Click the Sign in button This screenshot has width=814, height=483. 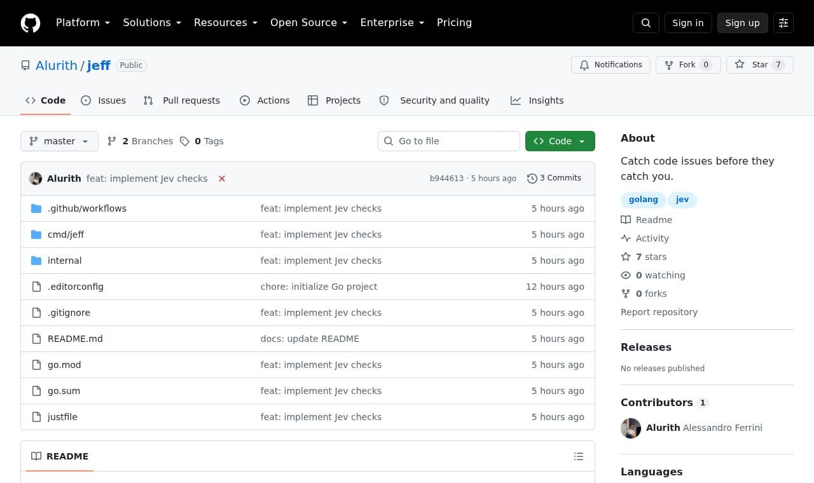coord(688,23)
